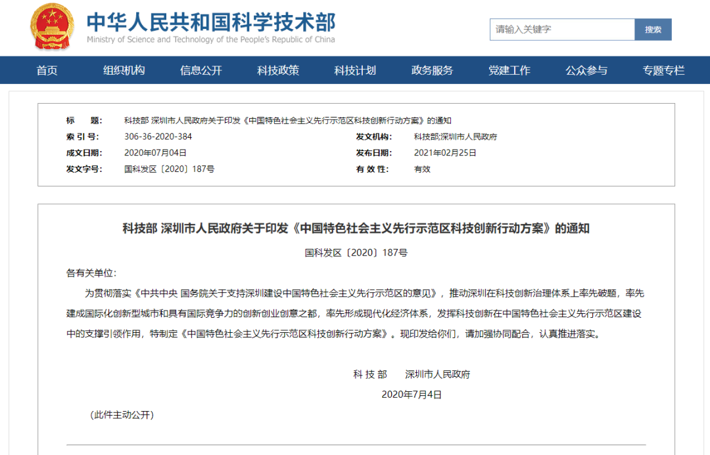Click the 此件主动公开 note
Screen dimensions: 710x455
[122, 415]
